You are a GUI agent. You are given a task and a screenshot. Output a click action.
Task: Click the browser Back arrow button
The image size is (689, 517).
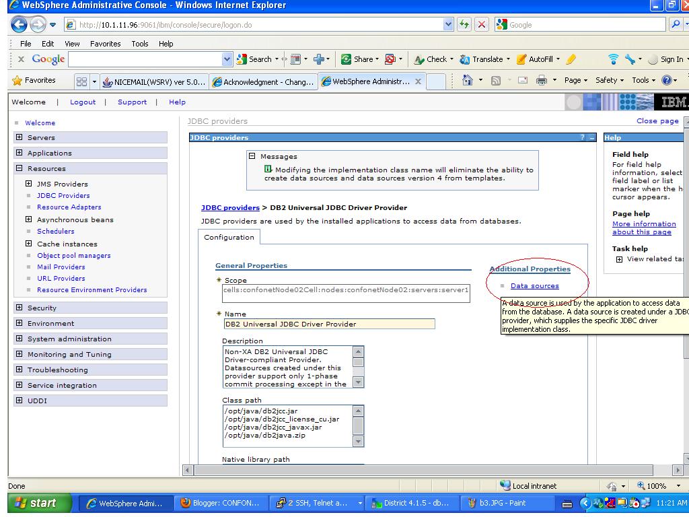click(19, 25)
